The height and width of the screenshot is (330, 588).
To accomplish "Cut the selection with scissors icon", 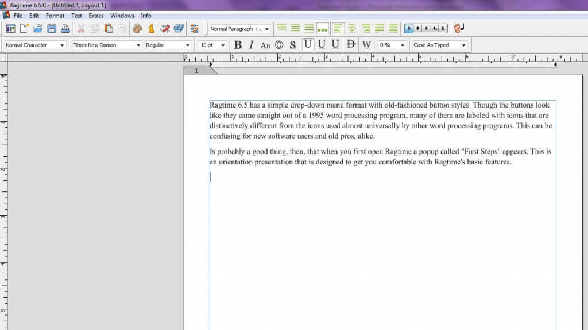I will coord(81,29).
